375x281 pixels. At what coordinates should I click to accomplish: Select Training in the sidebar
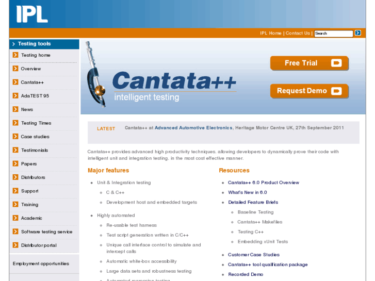[x=29, y=205]
